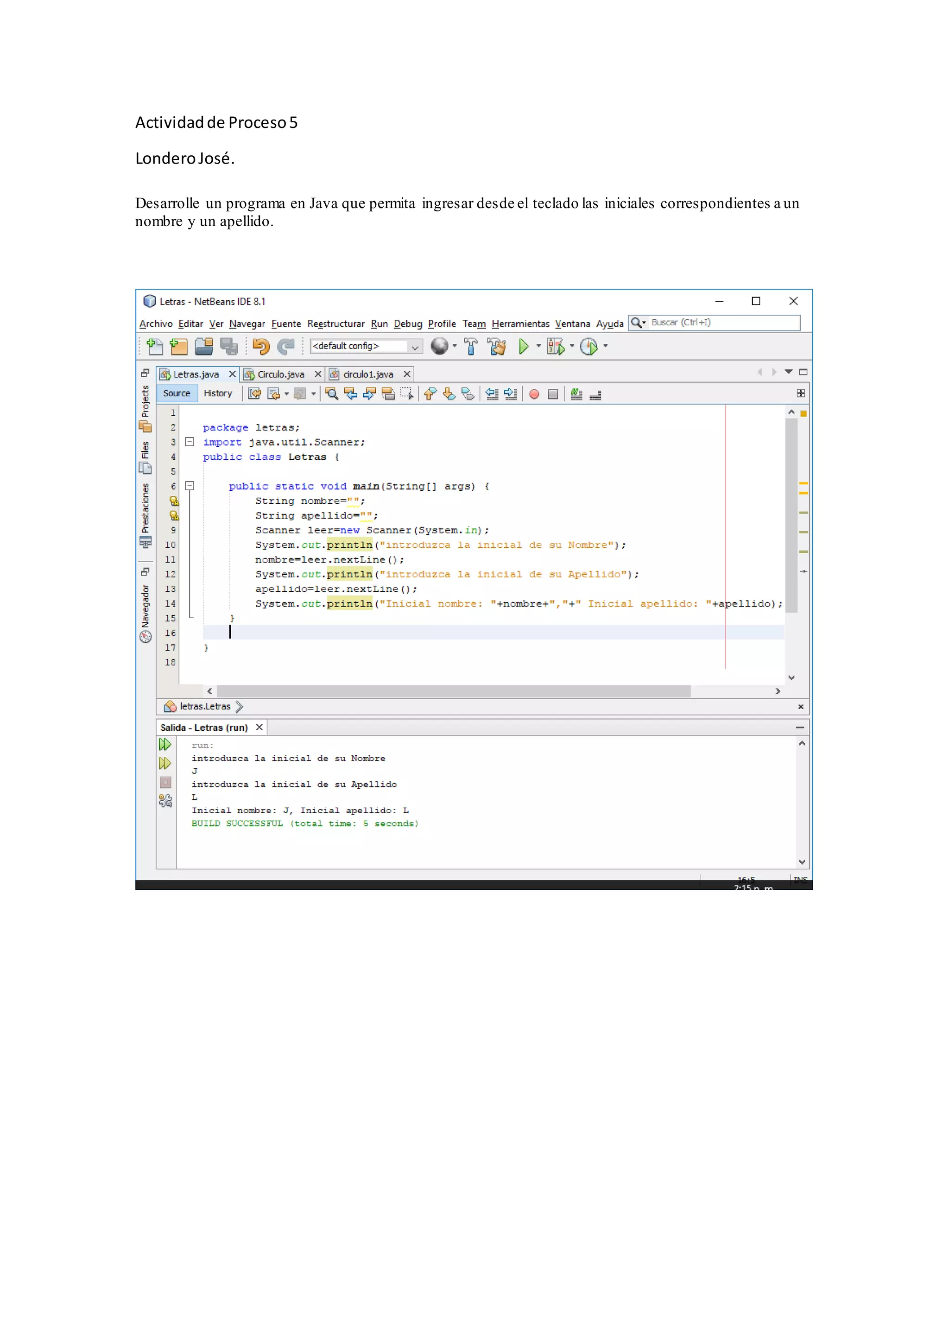Image resolution: width=949 pixels, height=1342 pixels.
Task: Collapse the import statement fold
Action: (190, 442)
